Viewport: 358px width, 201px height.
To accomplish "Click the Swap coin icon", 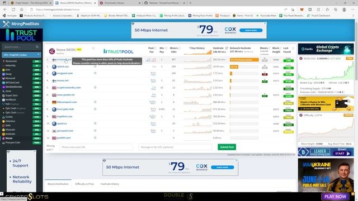I will click(3, 74).
